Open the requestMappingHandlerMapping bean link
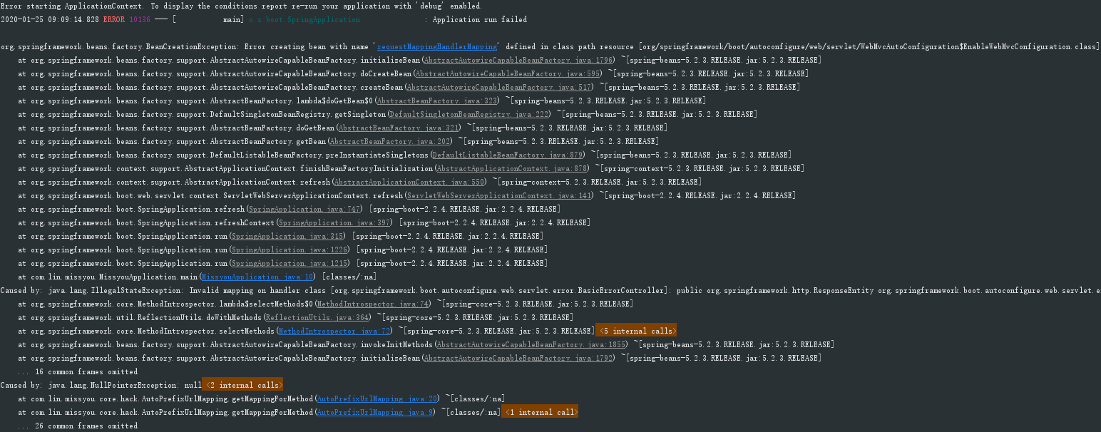The width and height of the screenshot is (1101, 432). tap(436, 47)
